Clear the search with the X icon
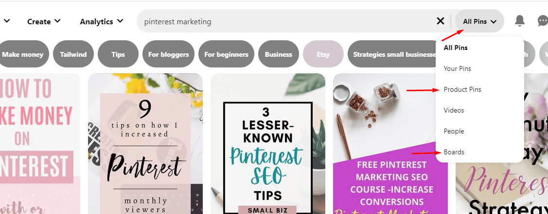This screenshot has width=548, height=214. point(441,21)
